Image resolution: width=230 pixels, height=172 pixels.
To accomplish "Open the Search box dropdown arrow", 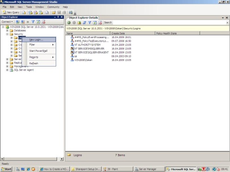I will point(227,22).
